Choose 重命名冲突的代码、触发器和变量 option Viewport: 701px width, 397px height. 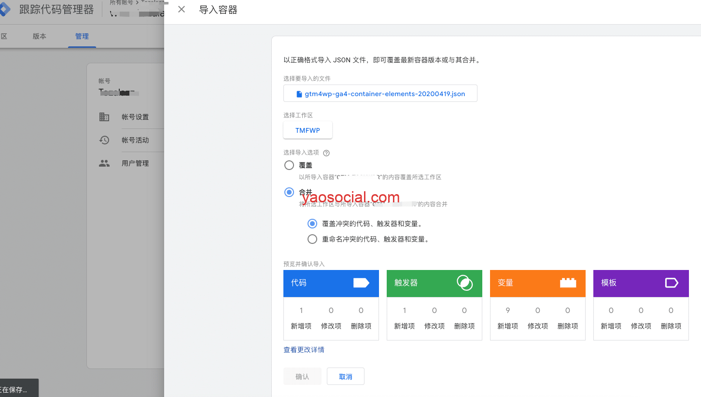pyautogui.click(x=312, y=239)
